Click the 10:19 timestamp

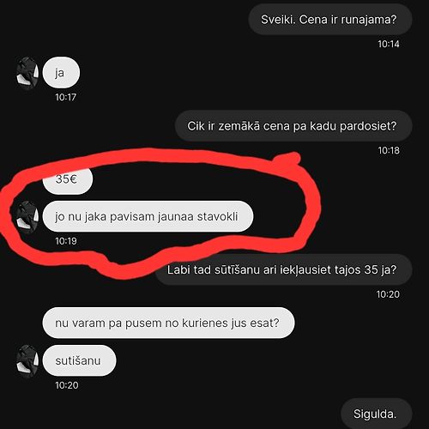tap(66, 241)
